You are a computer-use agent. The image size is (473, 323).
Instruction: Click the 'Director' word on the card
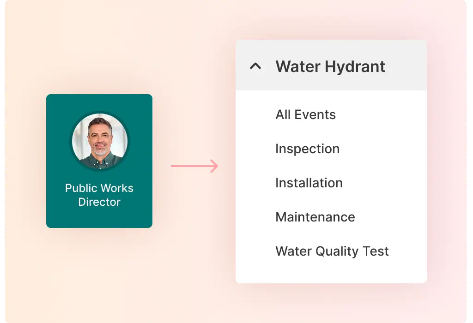click(x=99, y=202)
